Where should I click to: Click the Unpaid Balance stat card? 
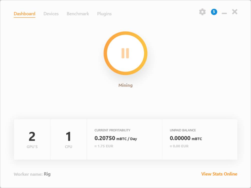click(x=200, y=139)
